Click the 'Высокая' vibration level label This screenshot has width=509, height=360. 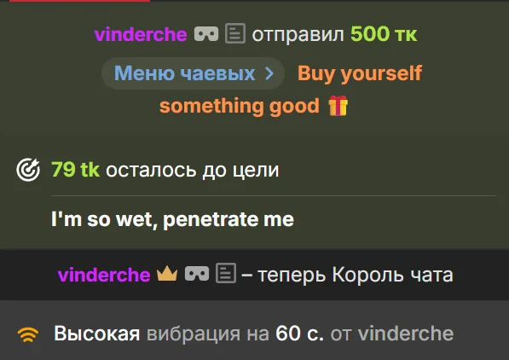coord(96,334)
